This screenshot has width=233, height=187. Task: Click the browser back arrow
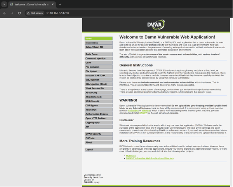[4, 13]
